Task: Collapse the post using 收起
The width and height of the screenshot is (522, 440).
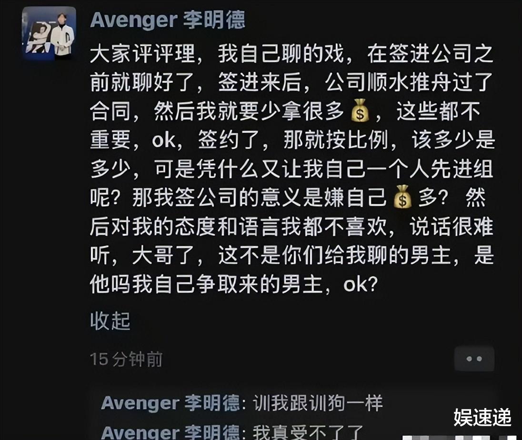Action: pyautogui.click(x=110, y=321)
